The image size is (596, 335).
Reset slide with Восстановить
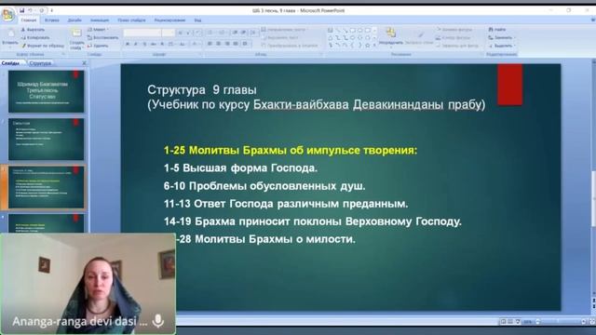pos(102,37)
